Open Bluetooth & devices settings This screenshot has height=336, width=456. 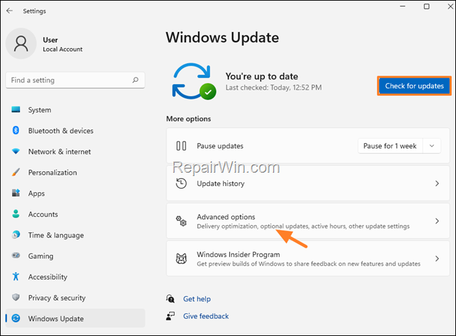click(75, 131)
